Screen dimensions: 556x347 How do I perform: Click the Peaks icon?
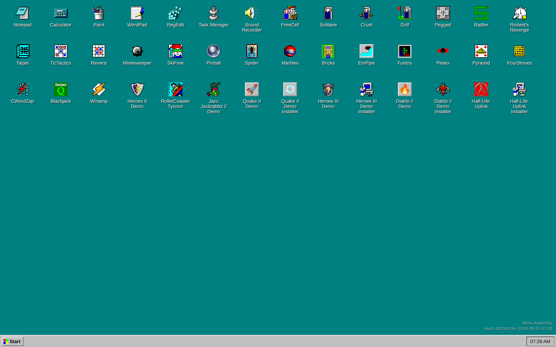(443, 51)
